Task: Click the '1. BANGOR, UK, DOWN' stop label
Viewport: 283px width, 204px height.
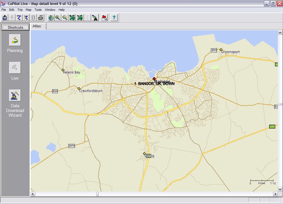Action: point(154,84)
